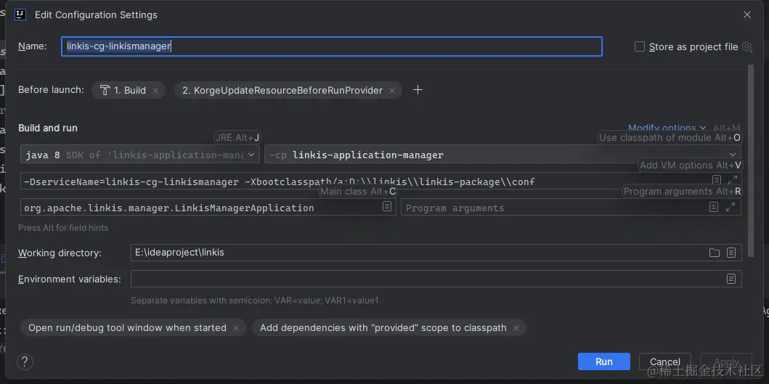Remove Open run/debug tool window option
This screenshot has height=384, width=769.
pos(236,328)
